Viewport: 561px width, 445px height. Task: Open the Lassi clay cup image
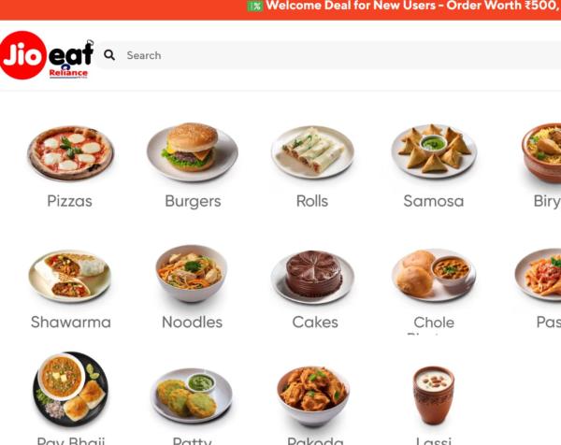click(x=434, y=395)
